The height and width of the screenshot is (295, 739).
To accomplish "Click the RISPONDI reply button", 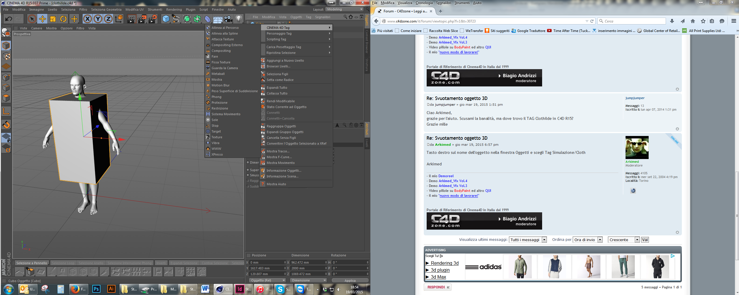I will coord(438,287).
